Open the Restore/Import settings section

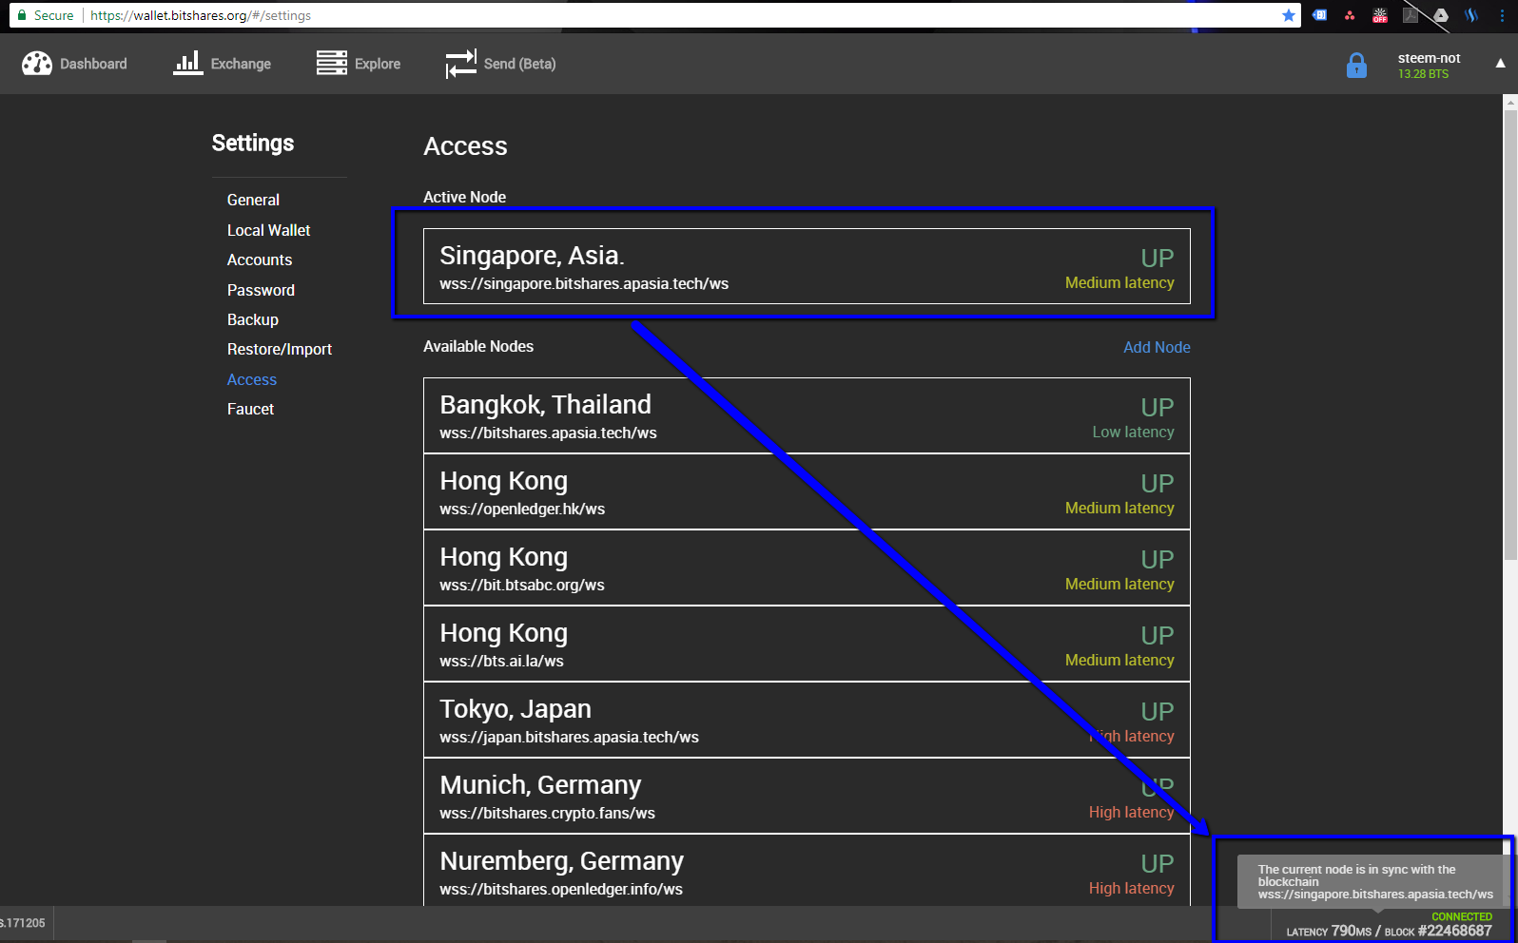click(280, 349)
